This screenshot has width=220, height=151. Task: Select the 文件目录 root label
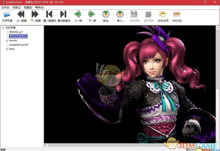point(10,28)
